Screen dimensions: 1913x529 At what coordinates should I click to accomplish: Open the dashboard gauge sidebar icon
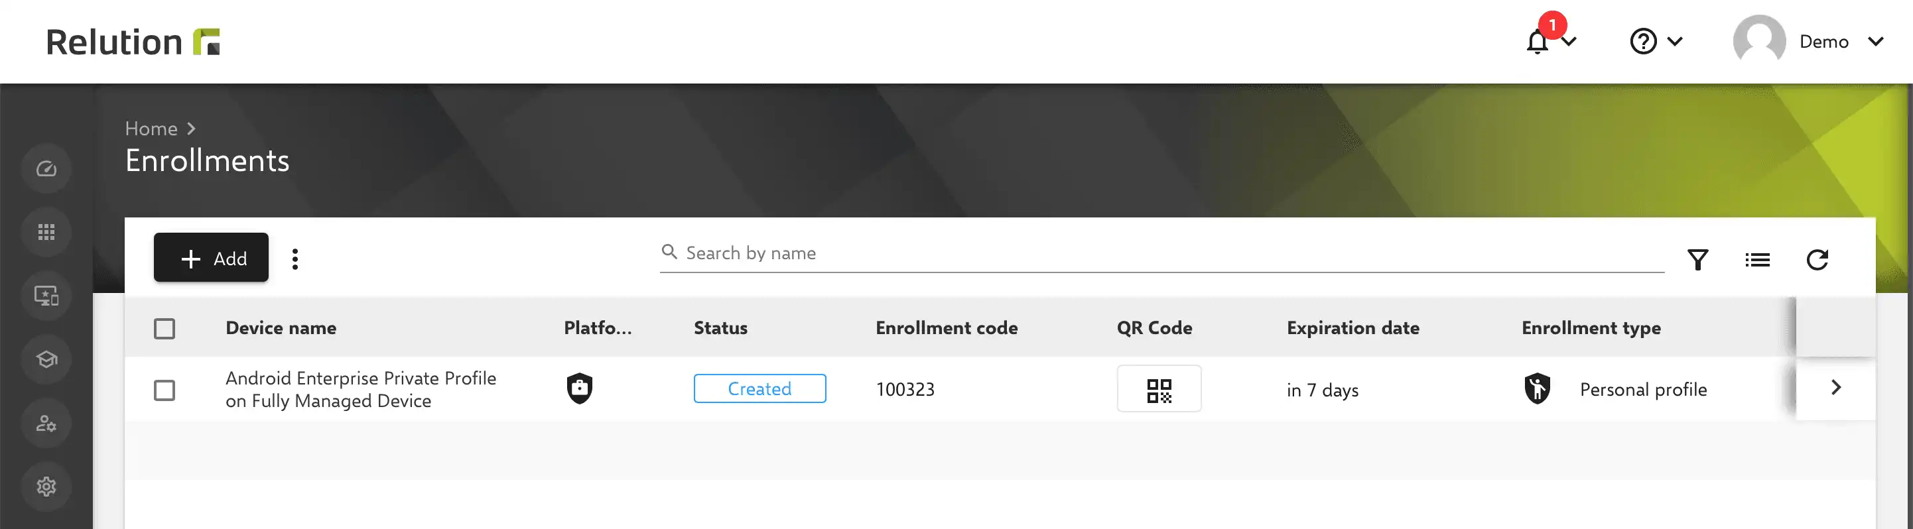tap(46, 169)
